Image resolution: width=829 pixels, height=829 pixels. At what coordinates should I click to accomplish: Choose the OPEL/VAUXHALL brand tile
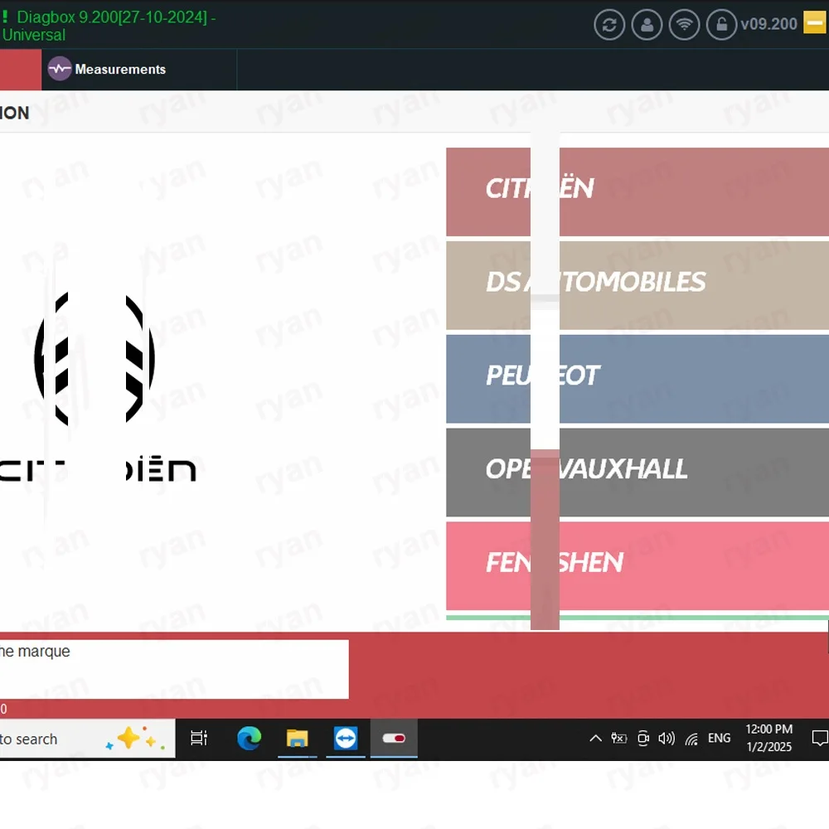click(637, 473)
